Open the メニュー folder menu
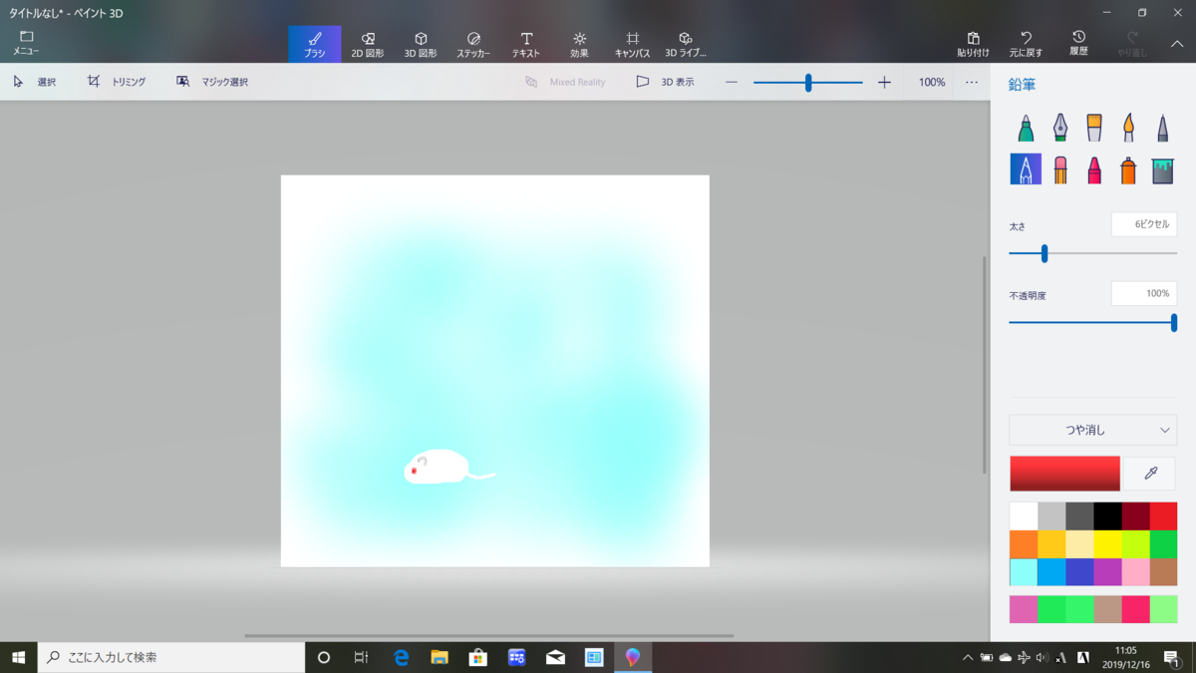The width and height of the screenshot is (1196, 673). pos(26,43)
